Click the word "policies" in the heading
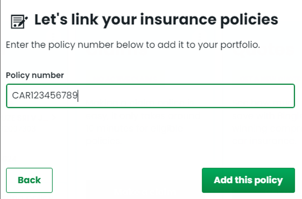The width and height of the screenshot is (302, 199). pyautogui.click(x=249, y=20)
